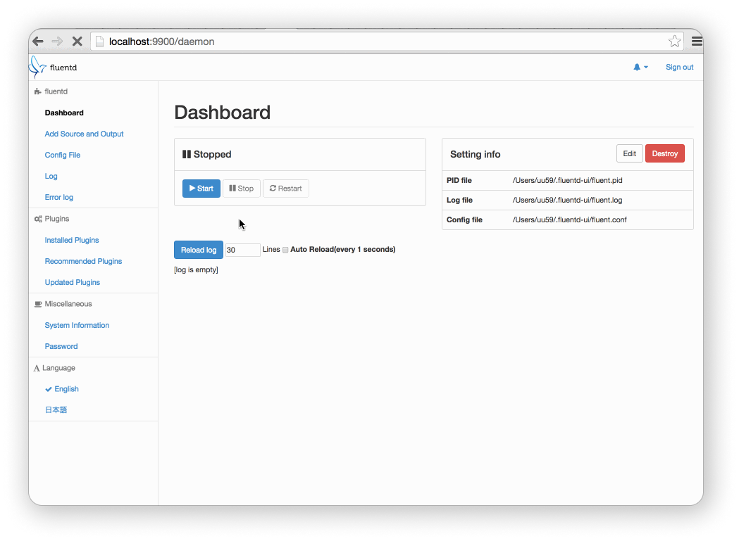Screen dimensions: 739x541
Task: Click the "[log is empty]" text
Action: click(196, 269)
